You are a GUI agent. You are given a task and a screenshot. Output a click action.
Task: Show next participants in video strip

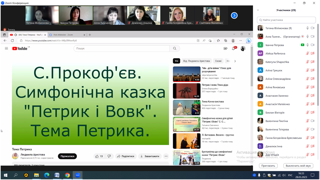pos(234,15)
